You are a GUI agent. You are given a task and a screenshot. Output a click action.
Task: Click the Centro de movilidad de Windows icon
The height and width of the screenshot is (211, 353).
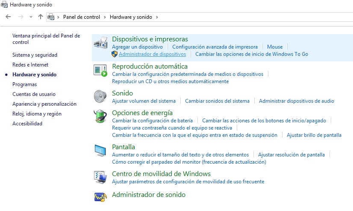[x=100, y=177]
